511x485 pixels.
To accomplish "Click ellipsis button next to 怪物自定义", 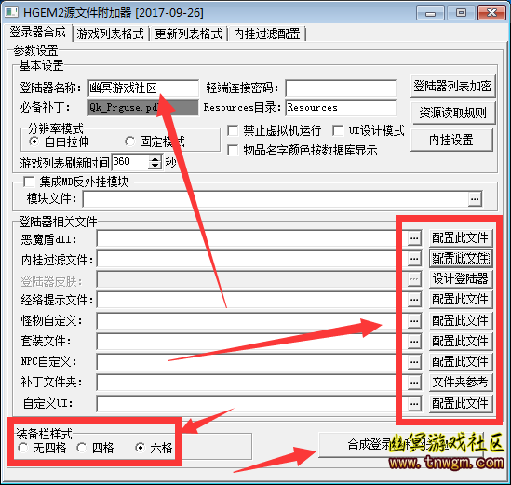I will pyautogui.click(x=414, y=321).
